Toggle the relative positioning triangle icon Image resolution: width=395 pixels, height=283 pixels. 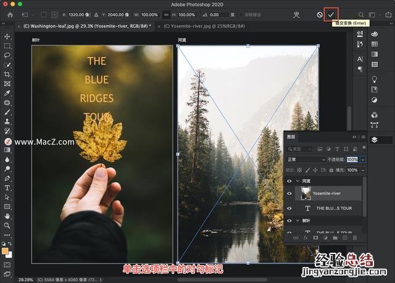pos(96,15)
